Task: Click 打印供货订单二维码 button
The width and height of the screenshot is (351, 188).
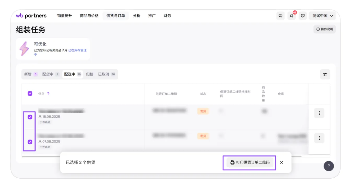Action: click(250, 162)
